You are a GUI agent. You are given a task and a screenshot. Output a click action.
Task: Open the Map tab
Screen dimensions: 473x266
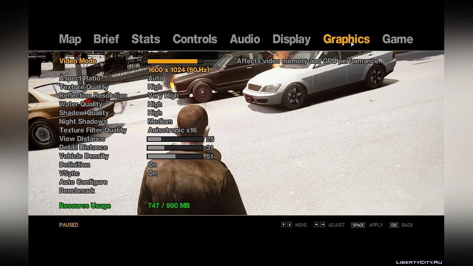[70, 39]
